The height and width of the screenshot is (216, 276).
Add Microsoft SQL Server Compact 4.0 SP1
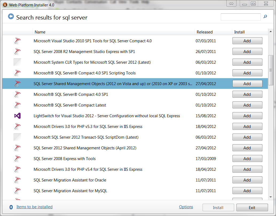click(247, 94)
